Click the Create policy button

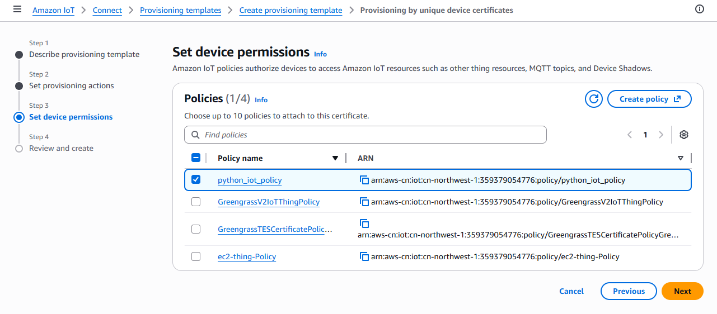(x=649, y=99)
